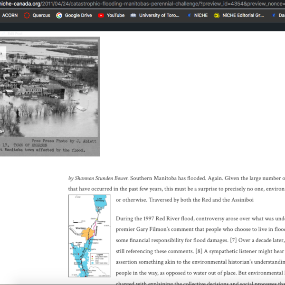Click the Google Drive bookmark label
The width and height of the screenshot is (285, 285).
[78, 15]
